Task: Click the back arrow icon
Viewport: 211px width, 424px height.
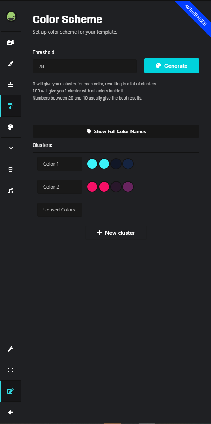Action: point(11,412)
